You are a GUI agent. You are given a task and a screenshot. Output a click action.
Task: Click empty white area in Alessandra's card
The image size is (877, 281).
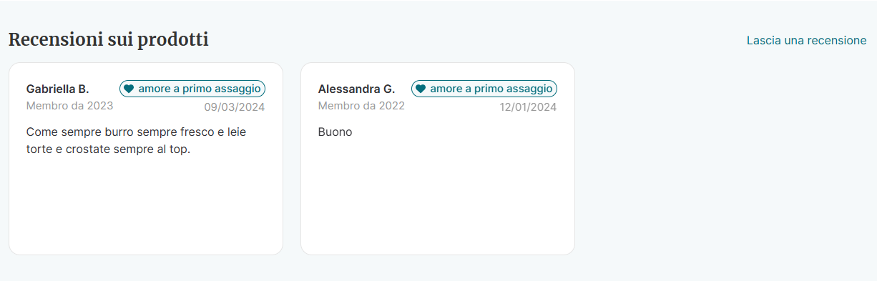tap(438, 200)
